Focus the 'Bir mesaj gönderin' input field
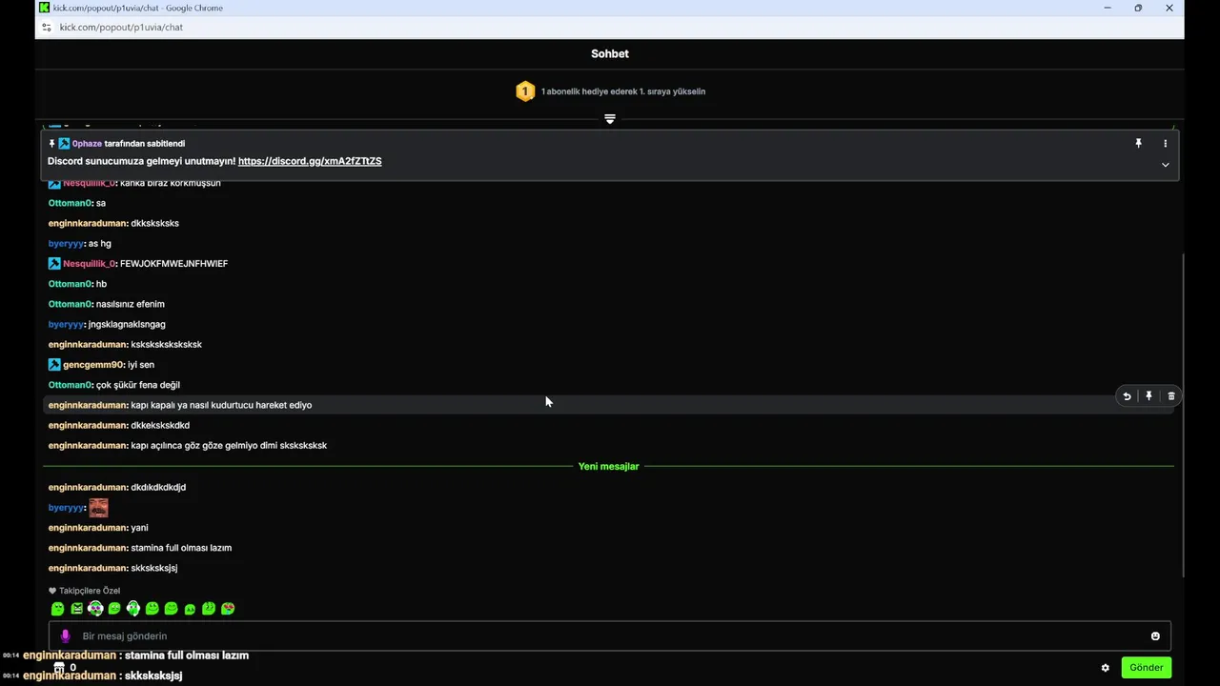 coord(610,636)
